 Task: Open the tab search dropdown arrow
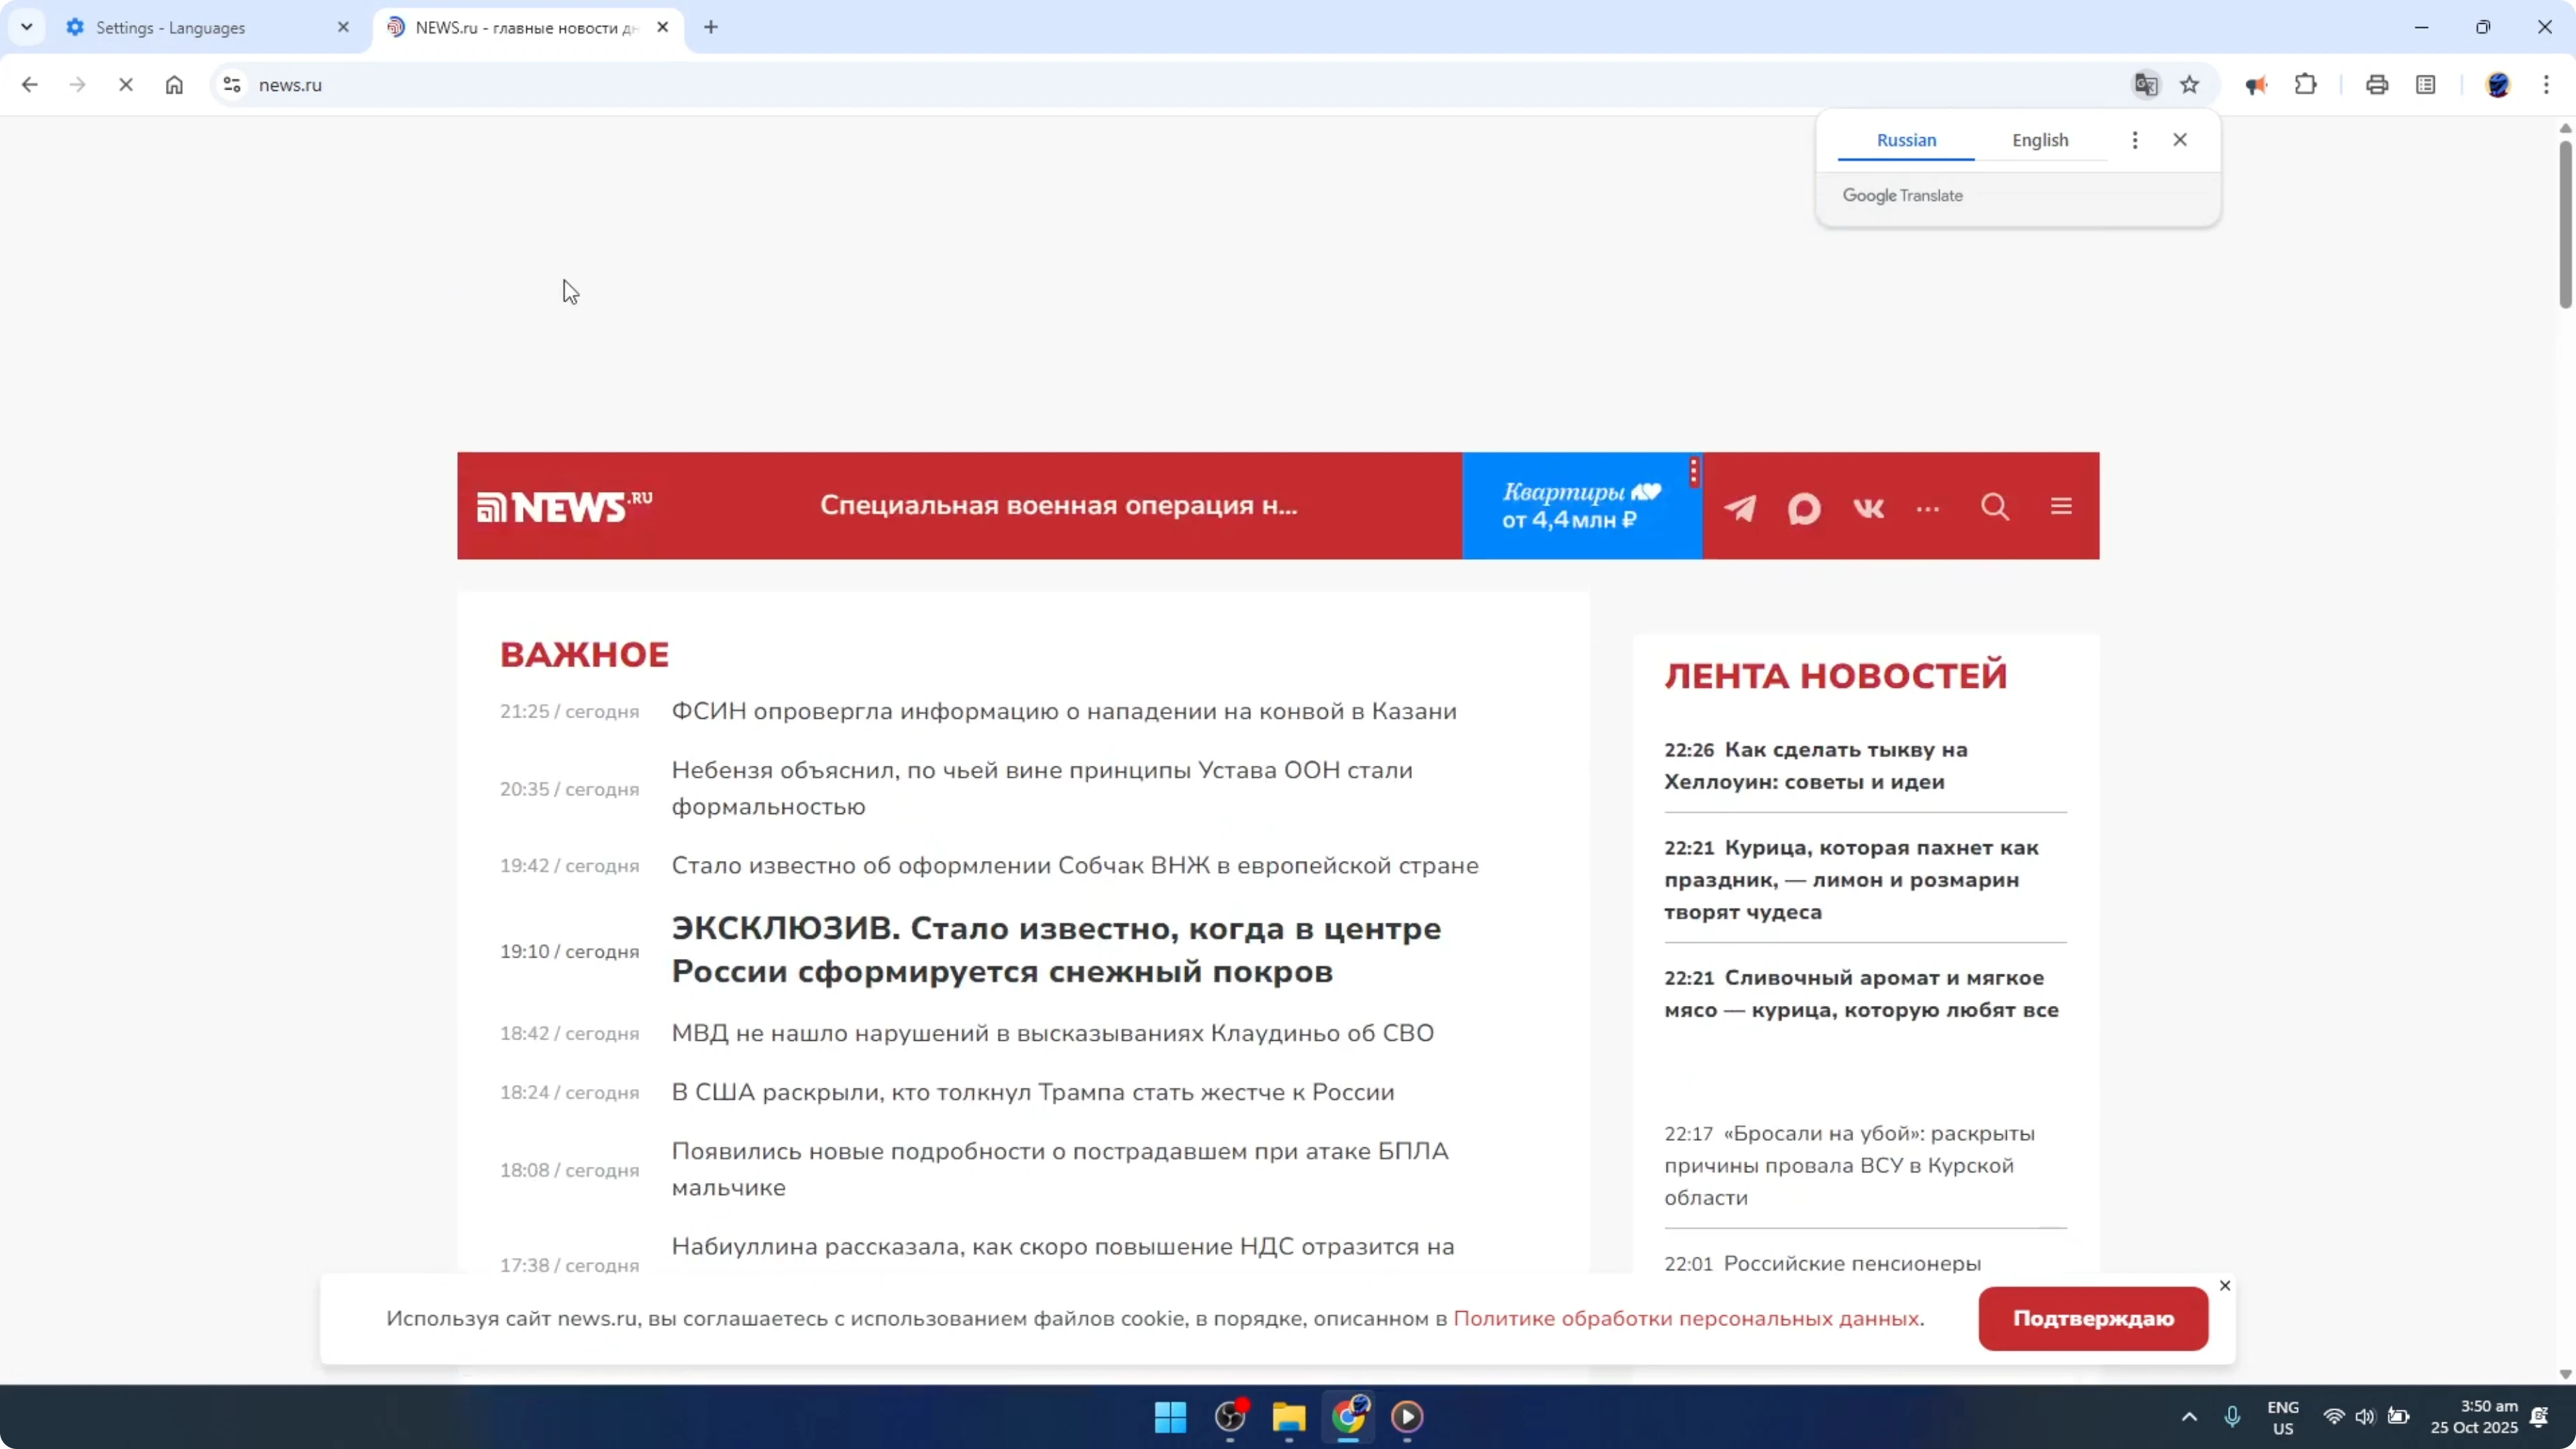click(x=27, y=27)
